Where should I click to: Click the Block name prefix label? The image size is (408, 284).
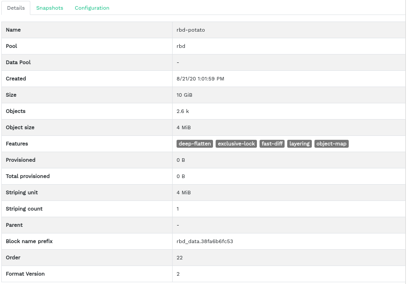click(x=29, y=241)
